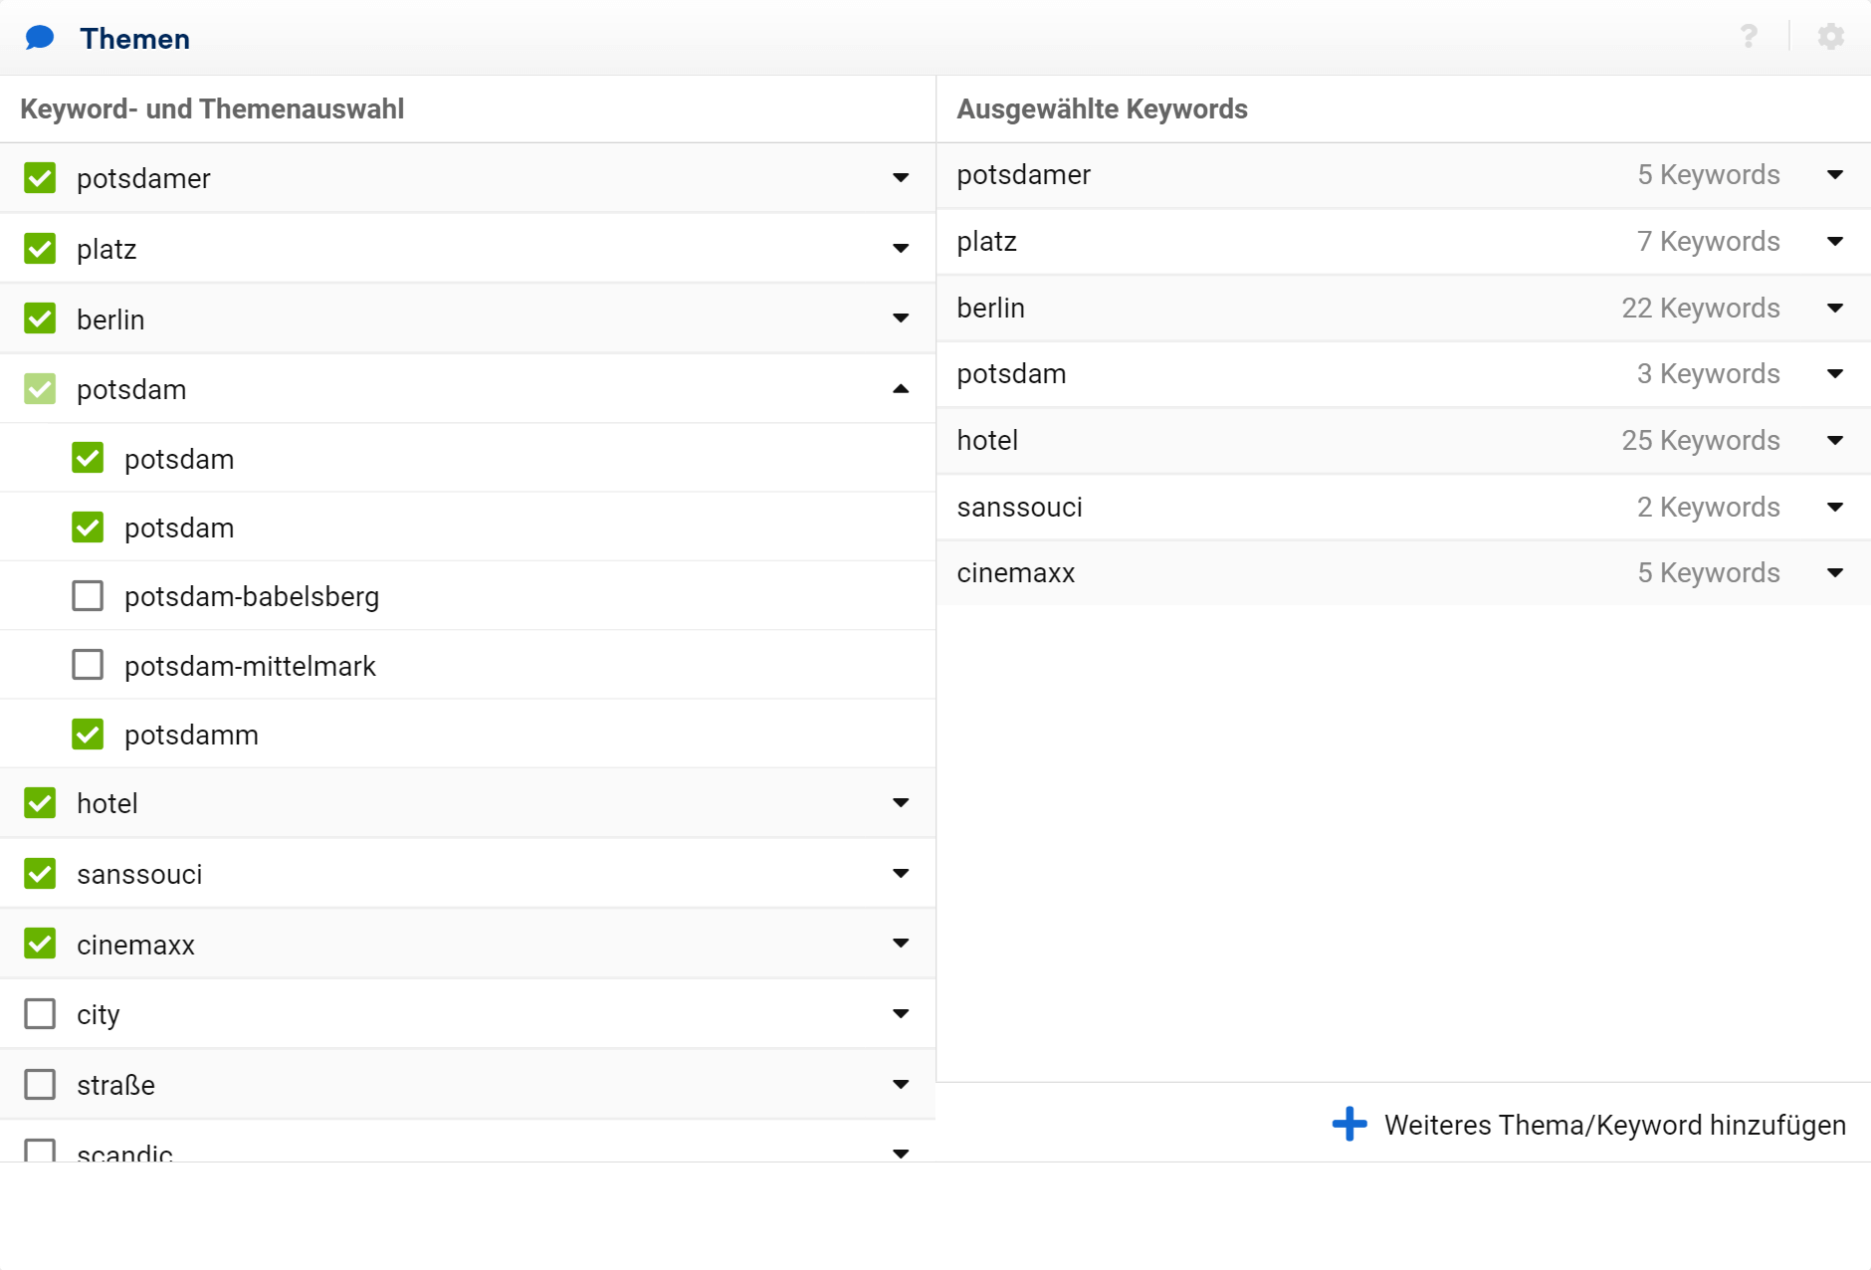Image resolution: width=1871 pixels, height=1270 pixels.
Task: Enable the potsdam-babelsberg checkbox
Action: coord(88,596)
